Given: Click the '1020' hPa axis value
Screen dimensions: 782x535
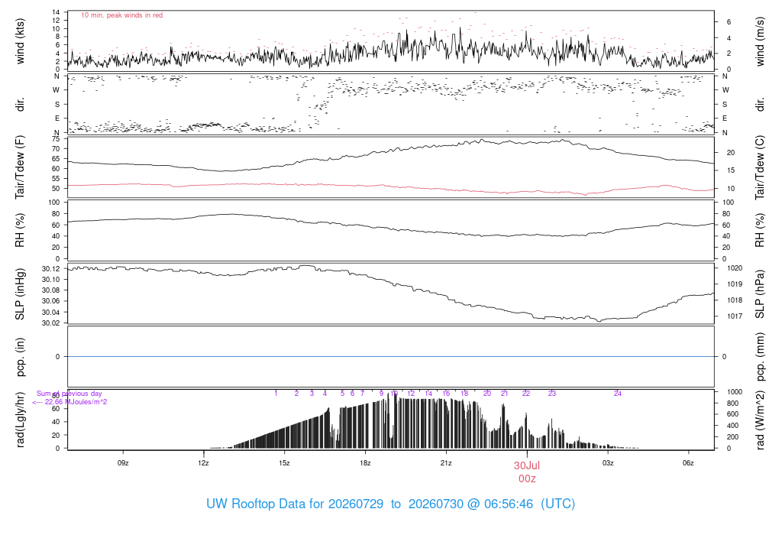Looking at the screenshot, I should pos(735,268).
